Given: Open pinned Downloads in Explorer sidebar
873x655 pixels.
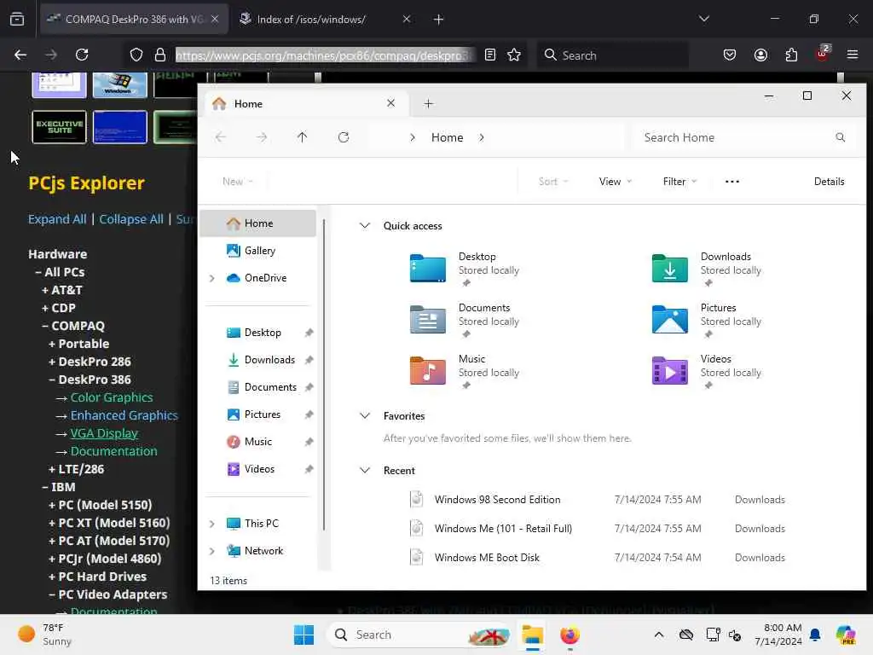Looking at the screenshot, I should (258, 360).
